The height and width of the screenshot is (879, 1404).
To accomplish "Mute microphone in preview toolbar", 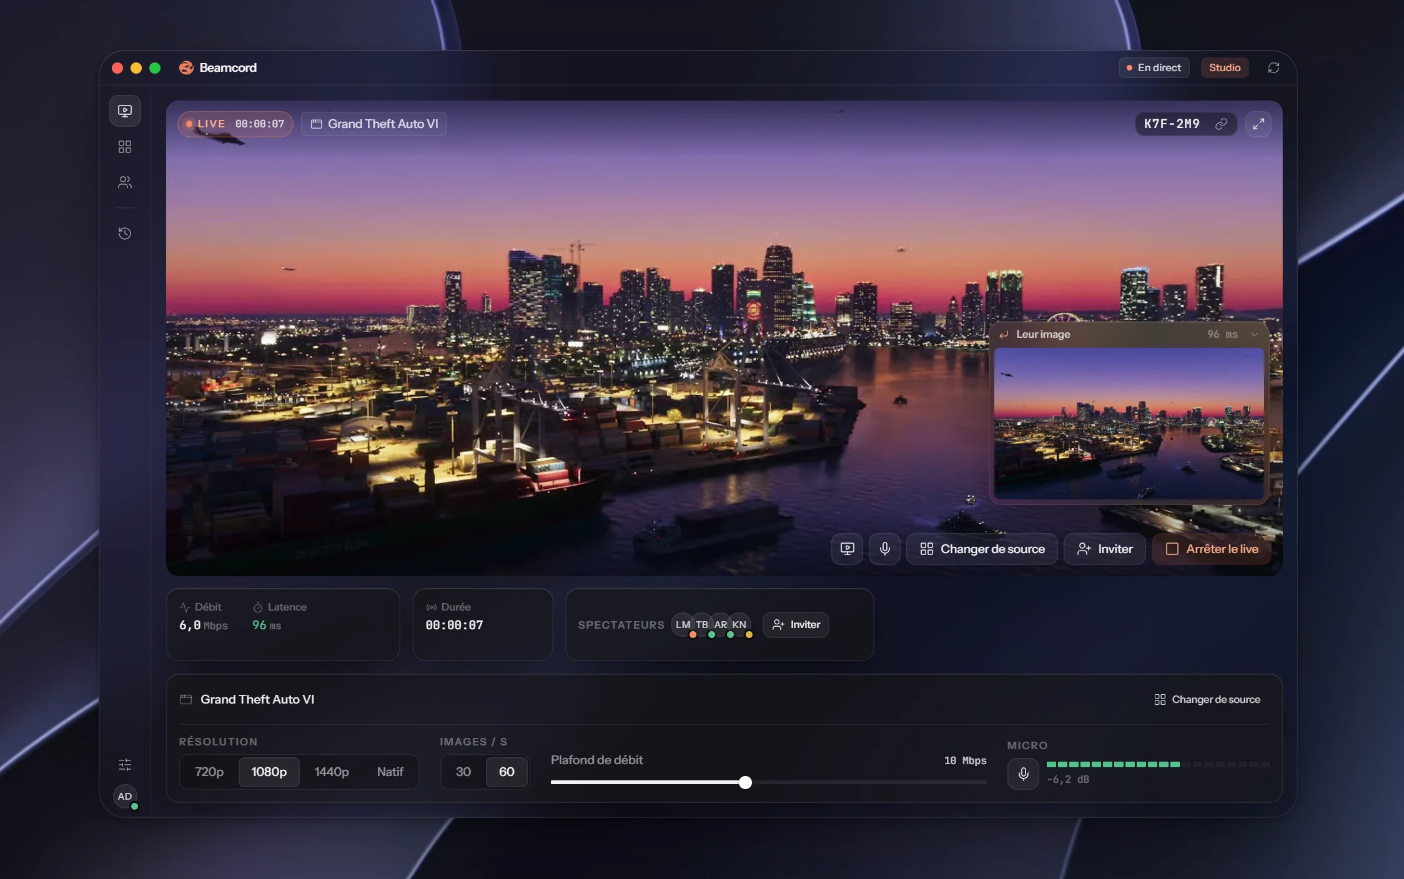I will 885,549.
